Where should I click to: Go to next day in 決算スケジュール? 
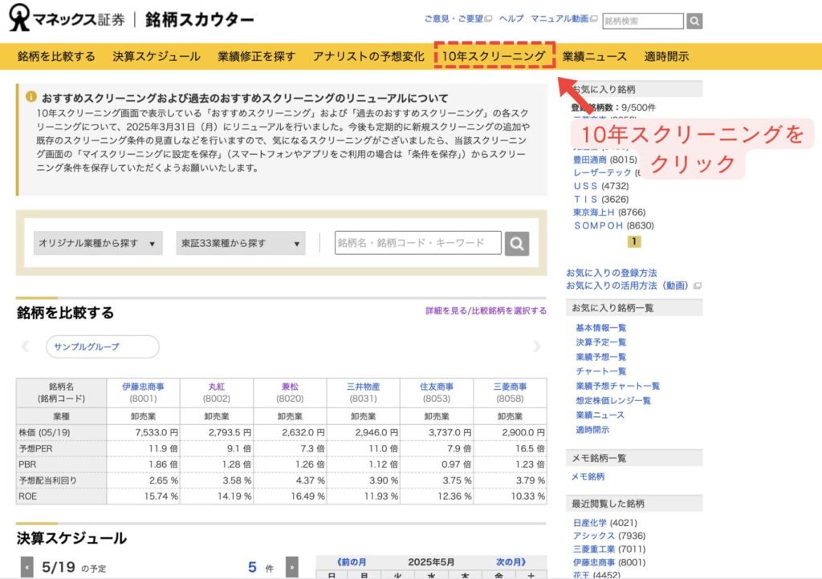pos(292,567)
